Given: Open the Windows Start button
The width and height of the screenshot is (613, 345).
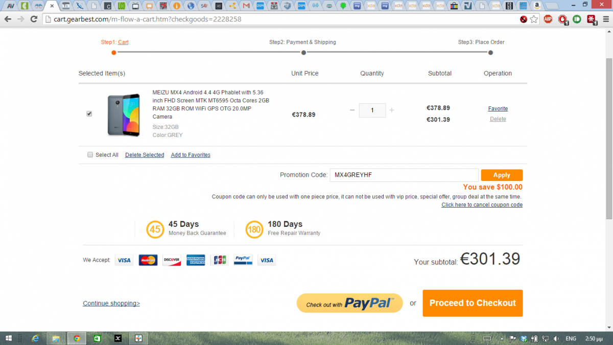Looking at the screenshot, I should point(9,338).
